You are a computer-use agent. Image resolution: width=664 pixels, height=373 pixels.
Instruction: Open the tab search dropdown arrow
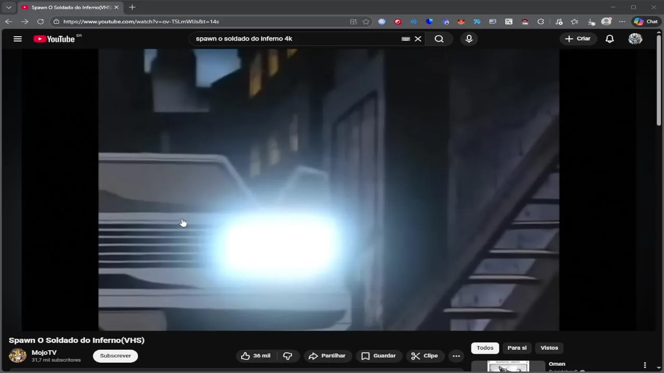[x=9, y=7]
